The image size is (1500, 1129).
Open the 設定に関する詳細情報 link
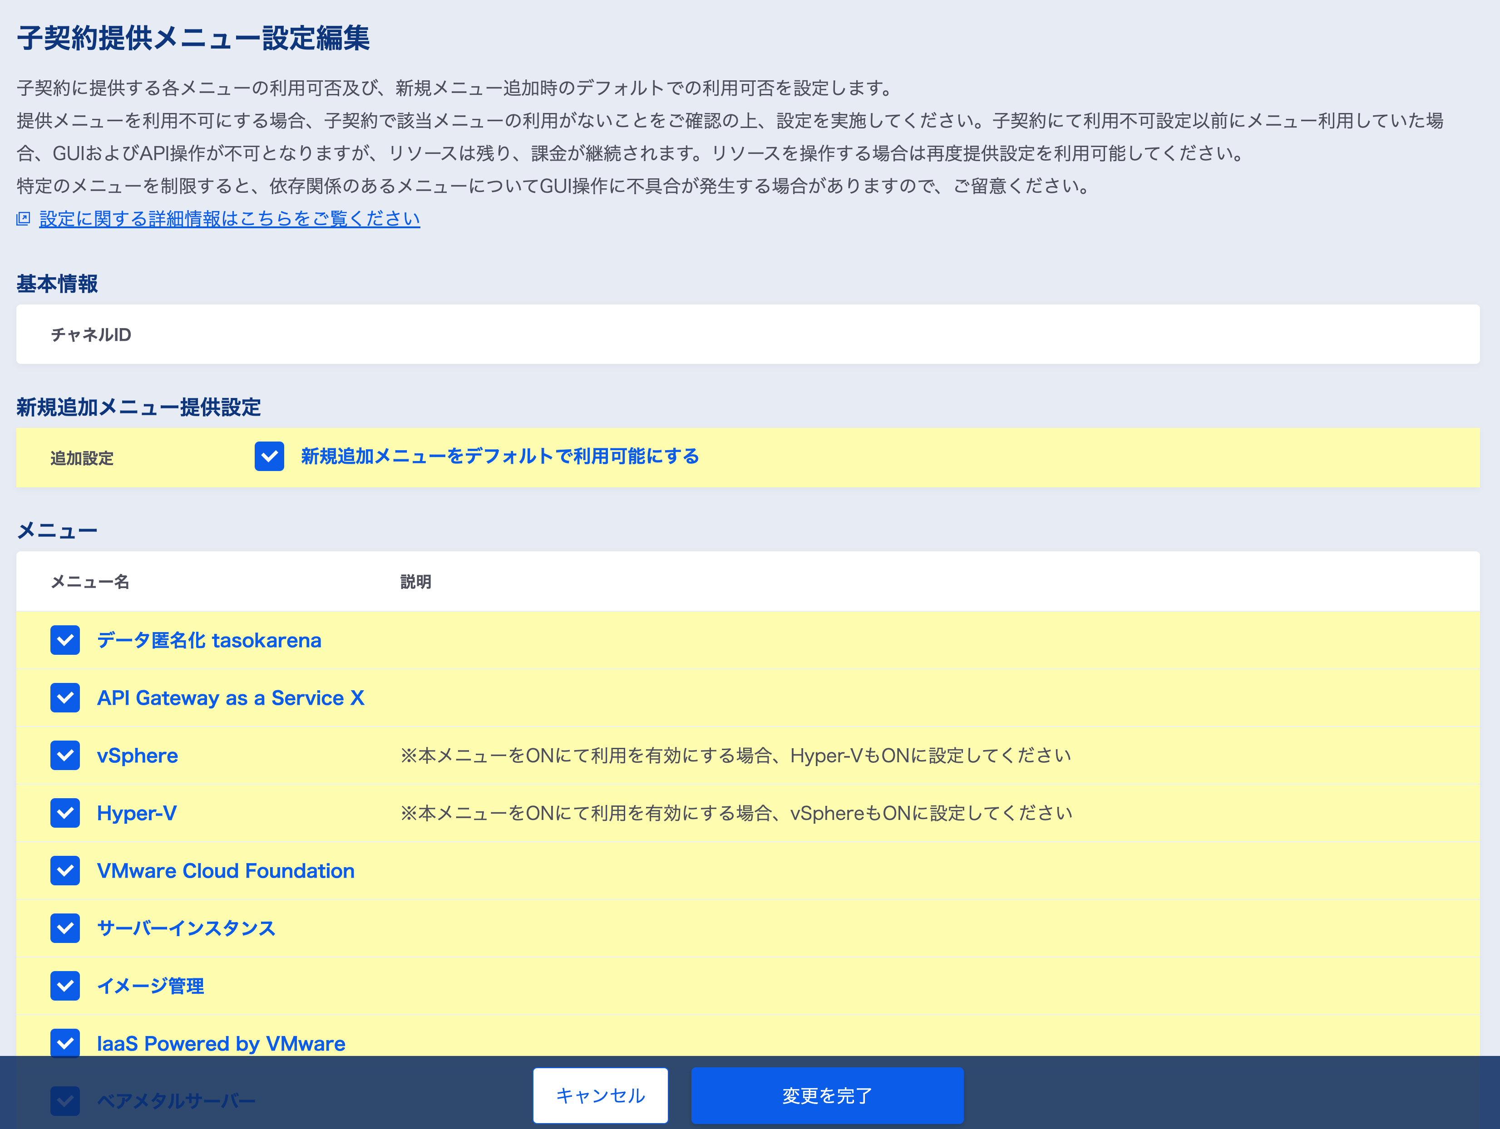click(x=229, y=218)
